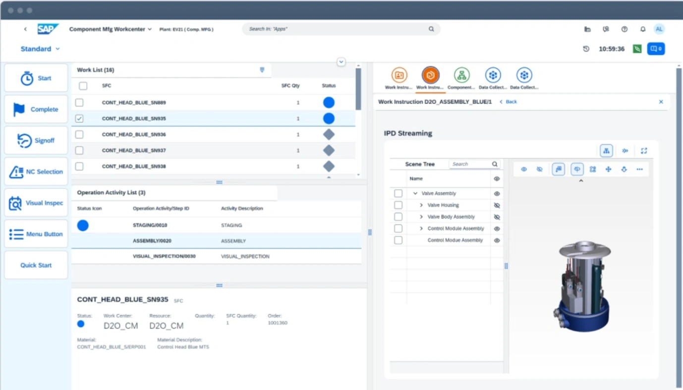Click the notifications bell icon
Image resolution: width=683 pixels, height=390 pixels.
coord(642,29)
